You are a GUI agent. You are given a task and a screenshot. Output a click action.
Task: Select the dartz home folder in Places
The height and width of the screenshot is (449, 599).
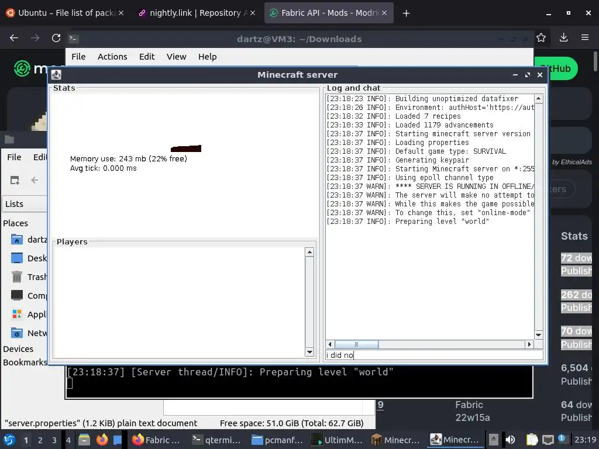29,240
